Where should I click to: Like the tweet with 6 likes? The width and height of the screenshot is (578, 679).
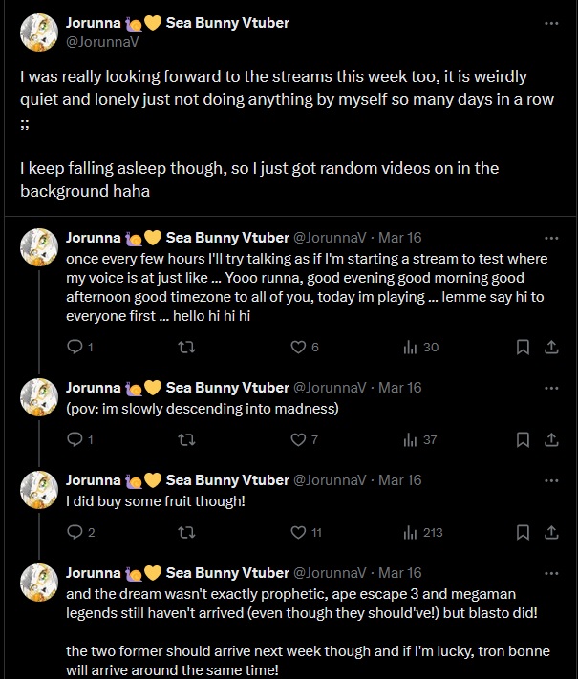(298, 348)
